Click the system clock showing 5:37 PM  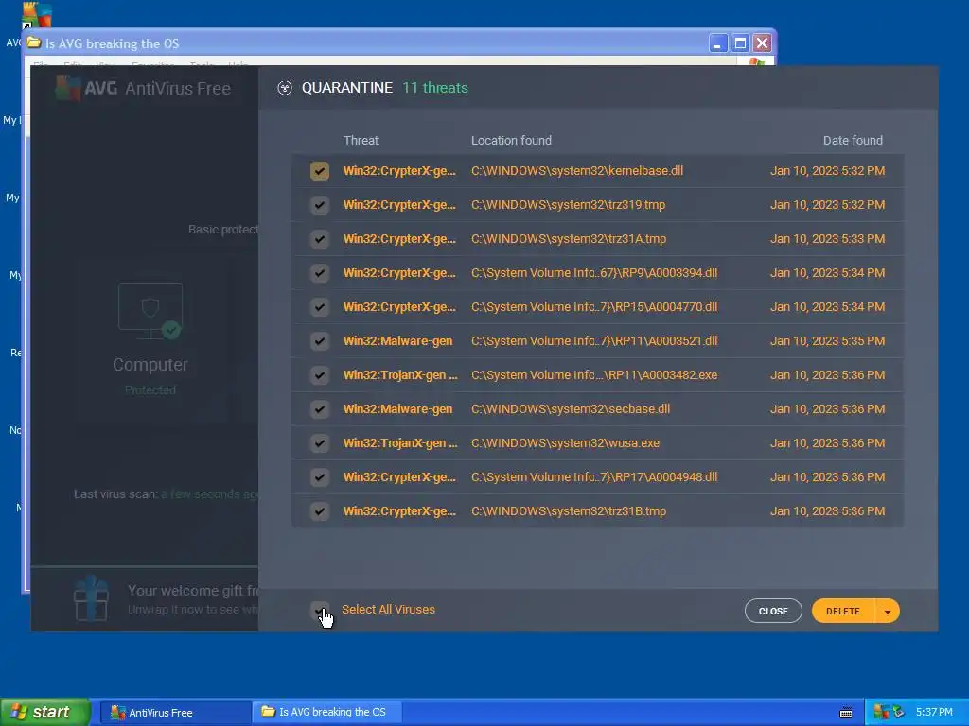[x=934, y=713]
